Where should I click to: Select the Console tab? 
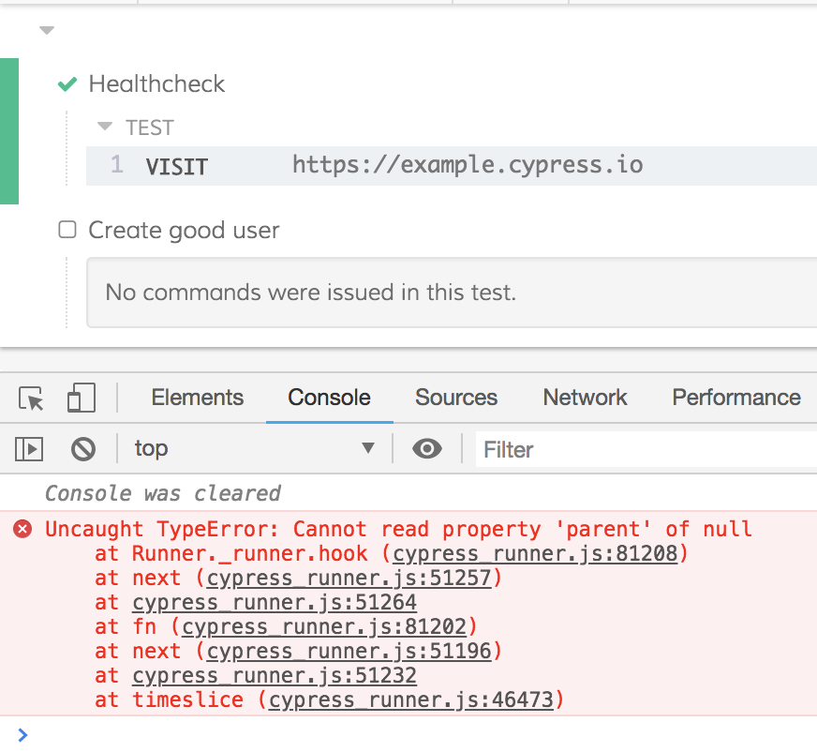click(x=329, y=398)
